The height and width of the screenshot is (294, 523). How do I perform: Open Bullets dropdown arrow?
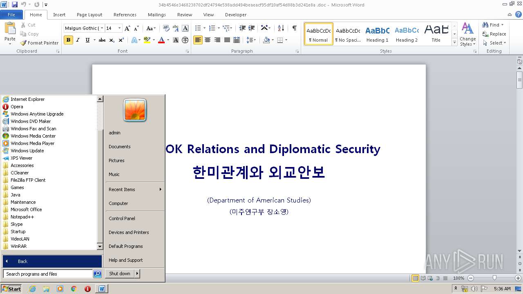[x=204, y=28]
